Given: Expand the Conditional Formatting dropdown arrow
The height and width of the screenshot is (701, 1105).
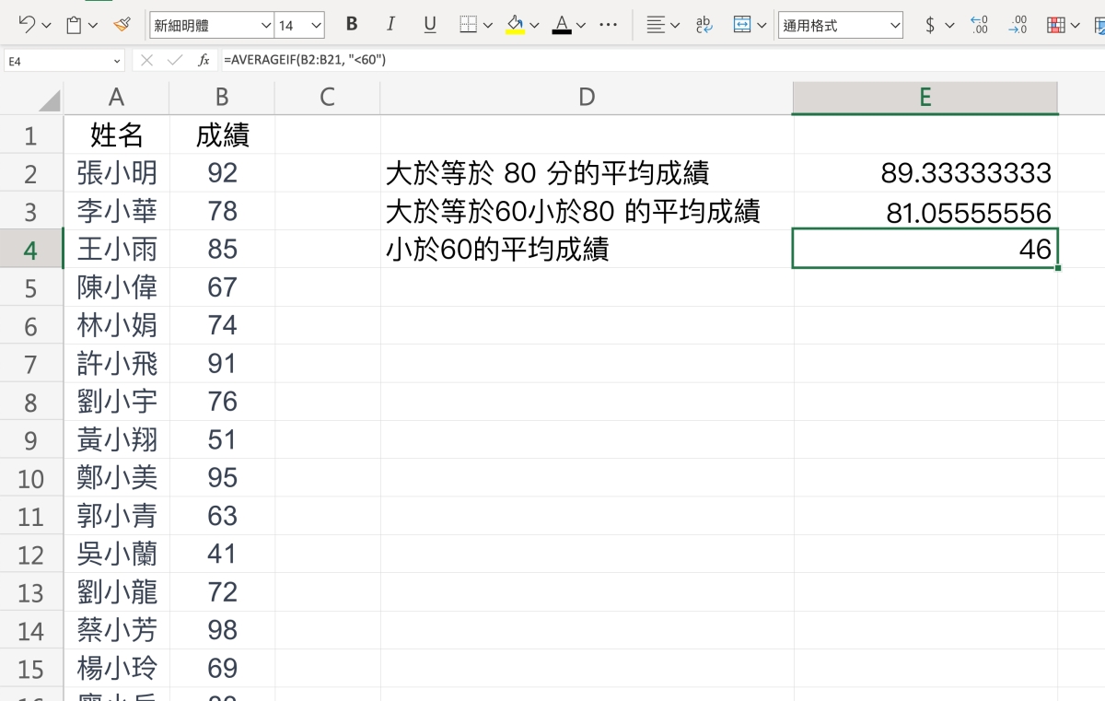Looking at the screenshot, I should tap(1075, 26).
